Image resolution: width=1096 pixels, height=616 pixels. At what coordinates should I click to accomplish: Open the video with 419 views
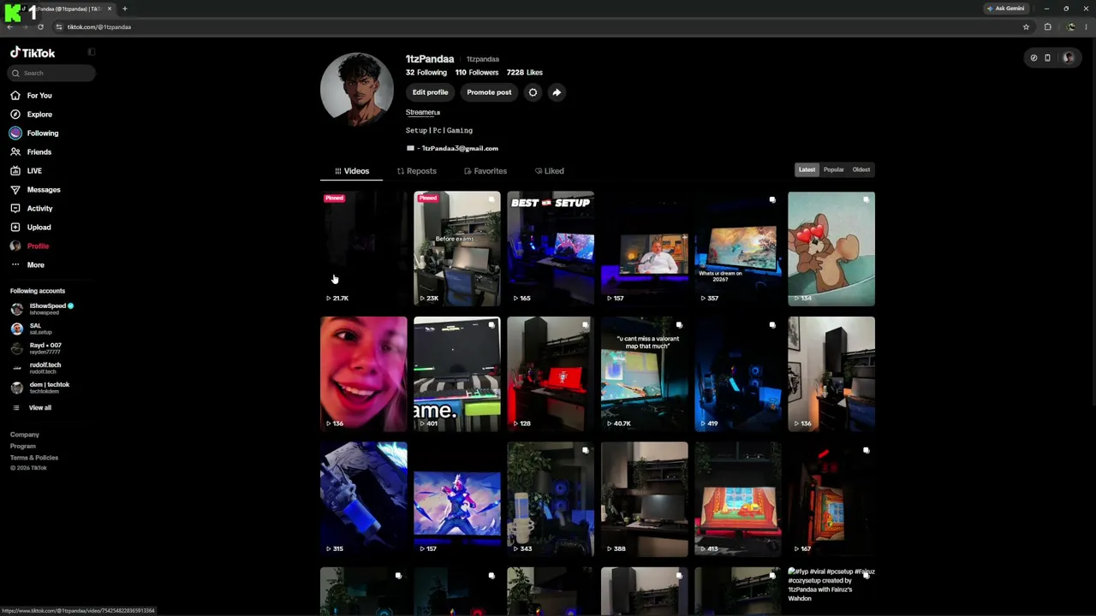738,374
